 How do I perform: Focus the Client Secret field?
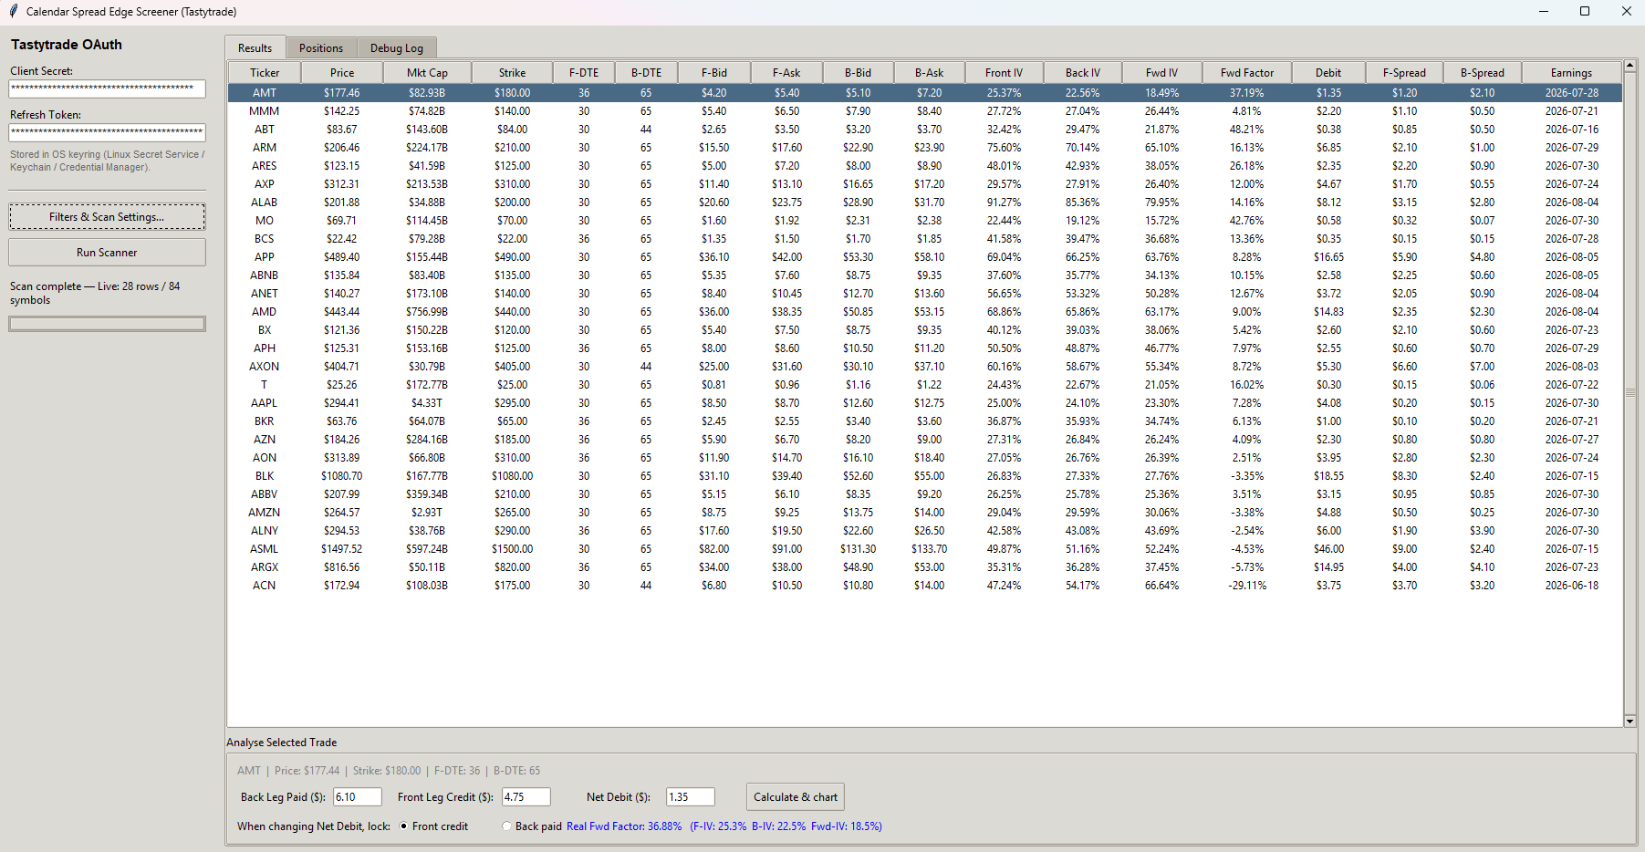(107, 88)
